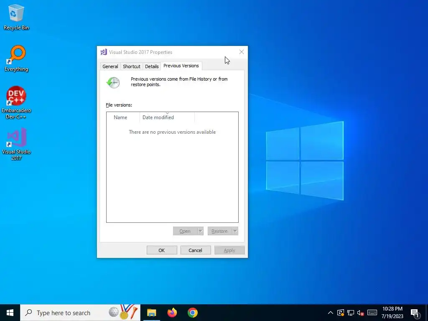This screenshot has height=321, width=428.
Task: Show hidden system tray icons
Action: (x=330, y=313)
